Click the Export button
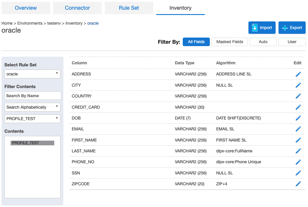 292,28
